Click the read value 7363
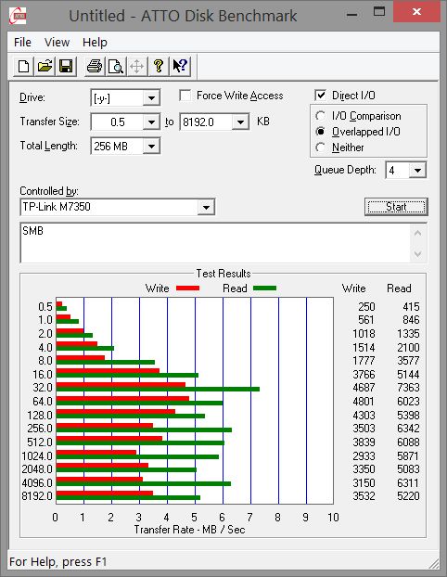The image size is (447, 577). (x=408, y=388)
